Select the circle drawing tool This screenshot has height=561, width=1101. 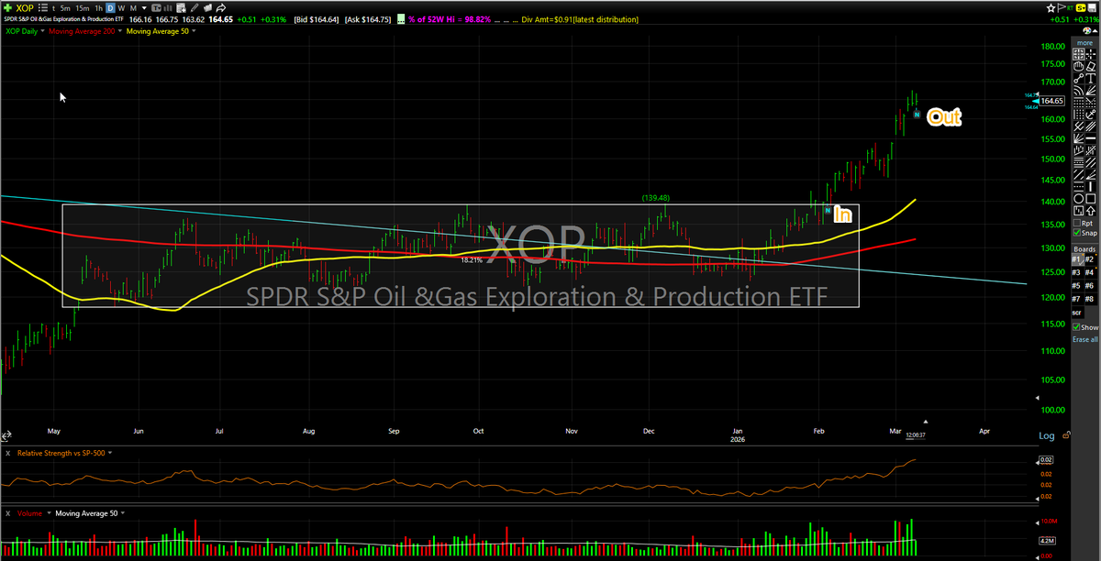tap(1077, 199)
